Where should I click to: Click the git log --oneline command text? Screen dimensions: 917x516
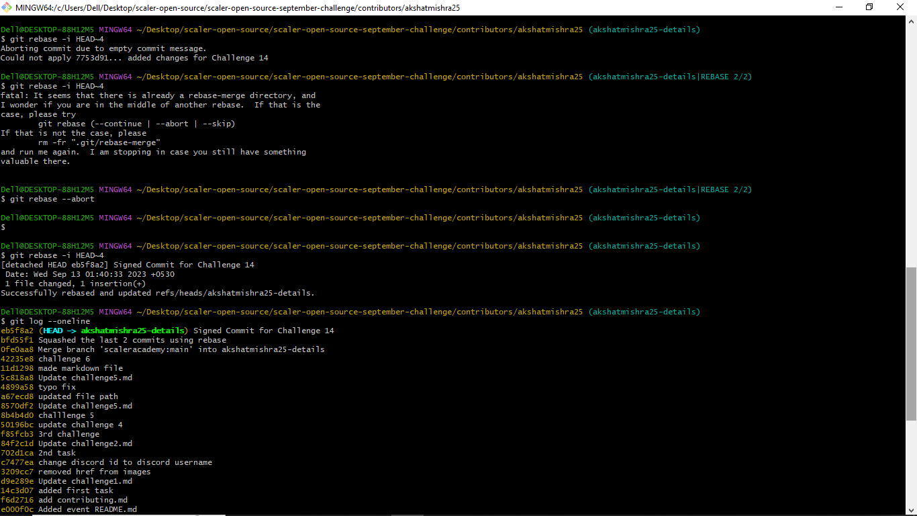click(x=50, y=320)
